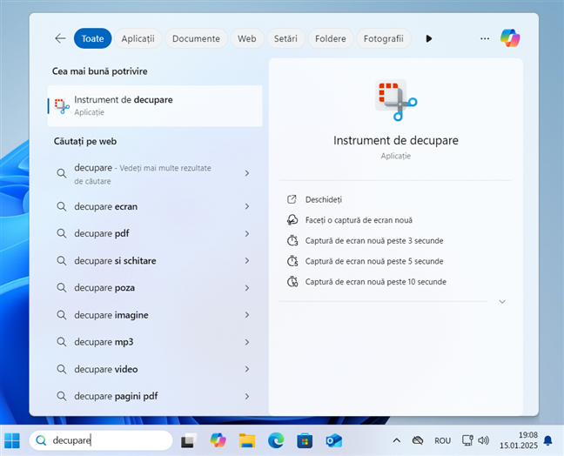Click the three-dots more options button
Viewport: 564px width, 456px height.
(x=485, y=38)
